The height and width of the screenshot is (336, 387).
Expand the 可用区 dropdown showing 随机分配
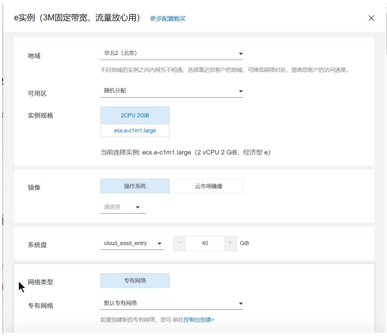[172, 91]
